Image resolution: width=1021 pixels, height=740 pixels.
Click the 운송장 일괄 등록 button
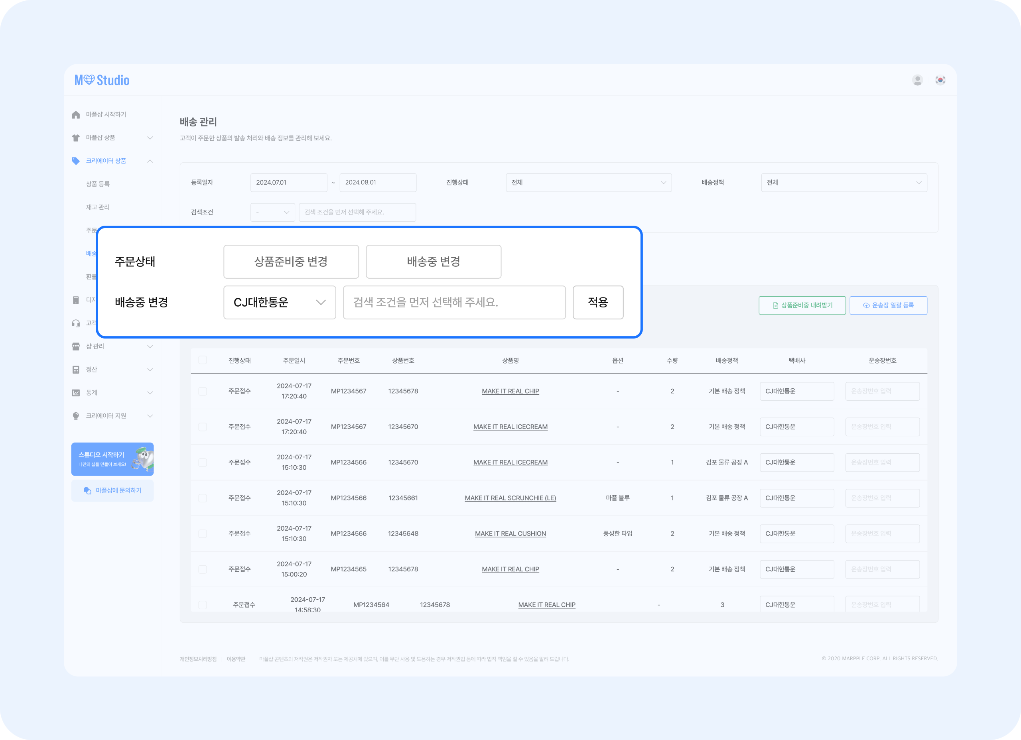888,306
